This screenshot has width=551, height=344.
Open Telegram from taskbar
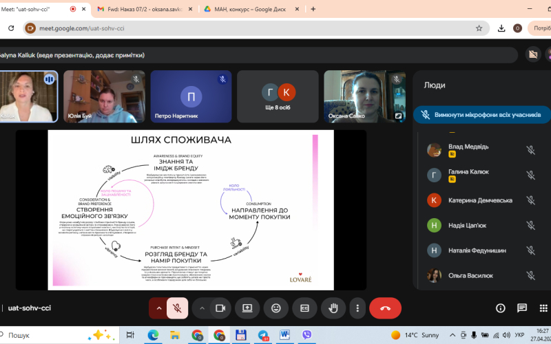pos(263,335)
